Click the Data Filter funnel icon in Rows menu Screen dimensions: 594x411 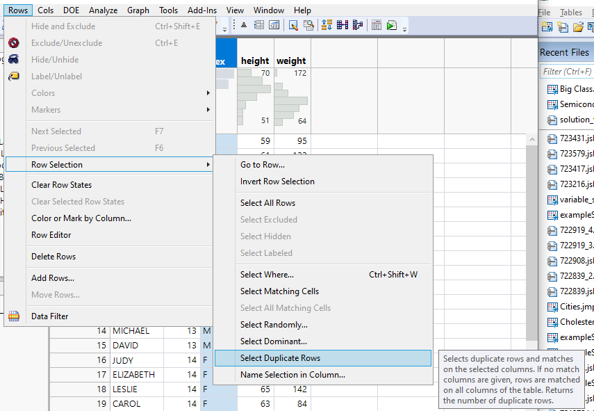pyautogui.click(x=14, y=316)
